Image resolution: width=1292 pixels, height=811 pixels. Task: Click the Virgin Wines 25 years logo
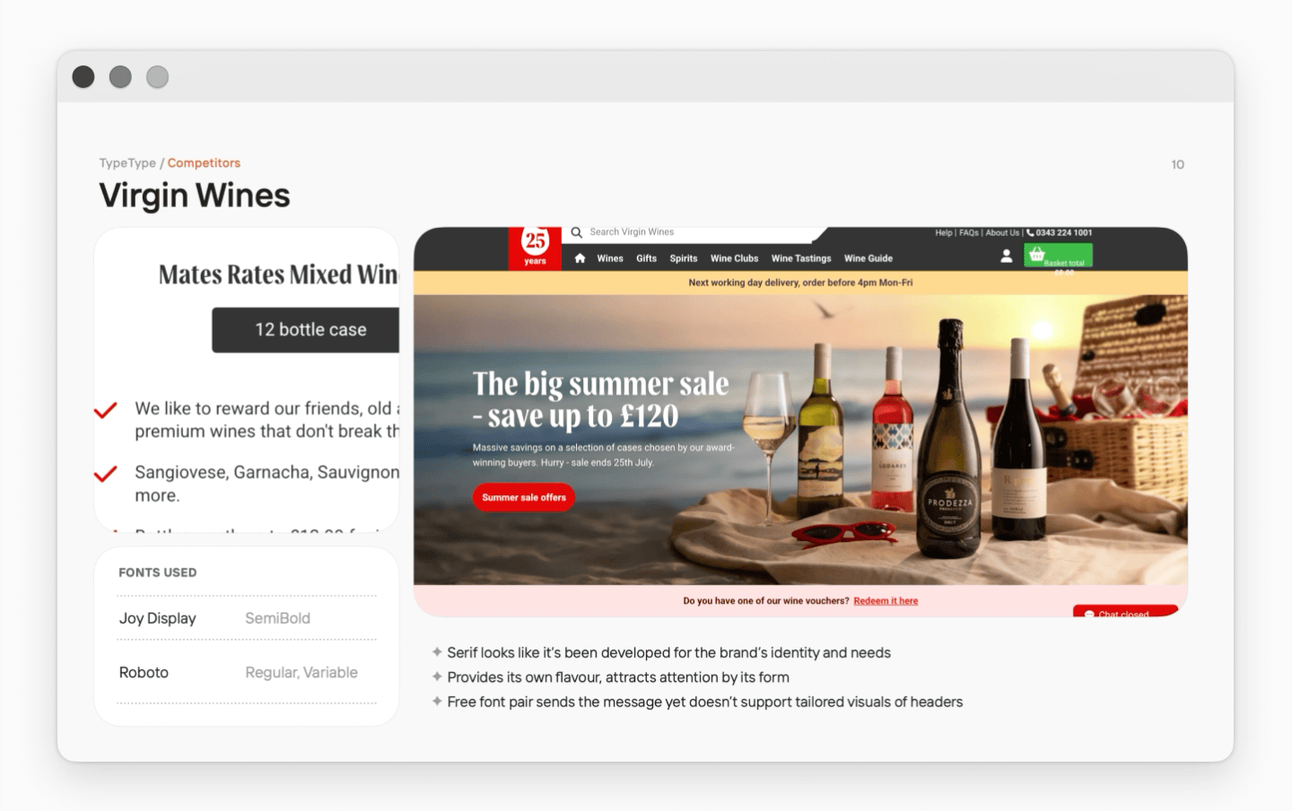(x=535, y=248)
